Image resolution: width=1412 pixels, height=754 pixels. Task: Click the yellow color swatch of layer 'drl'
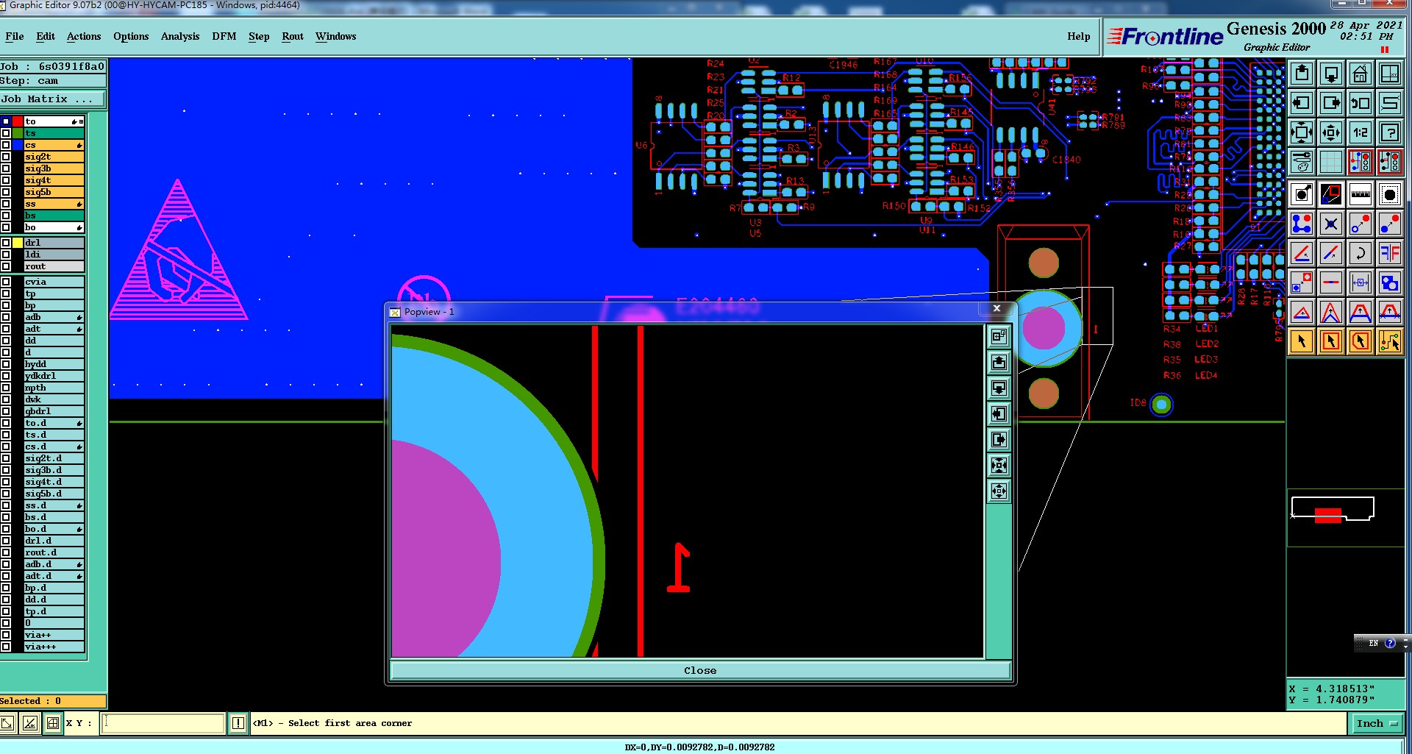click(18, 243)
